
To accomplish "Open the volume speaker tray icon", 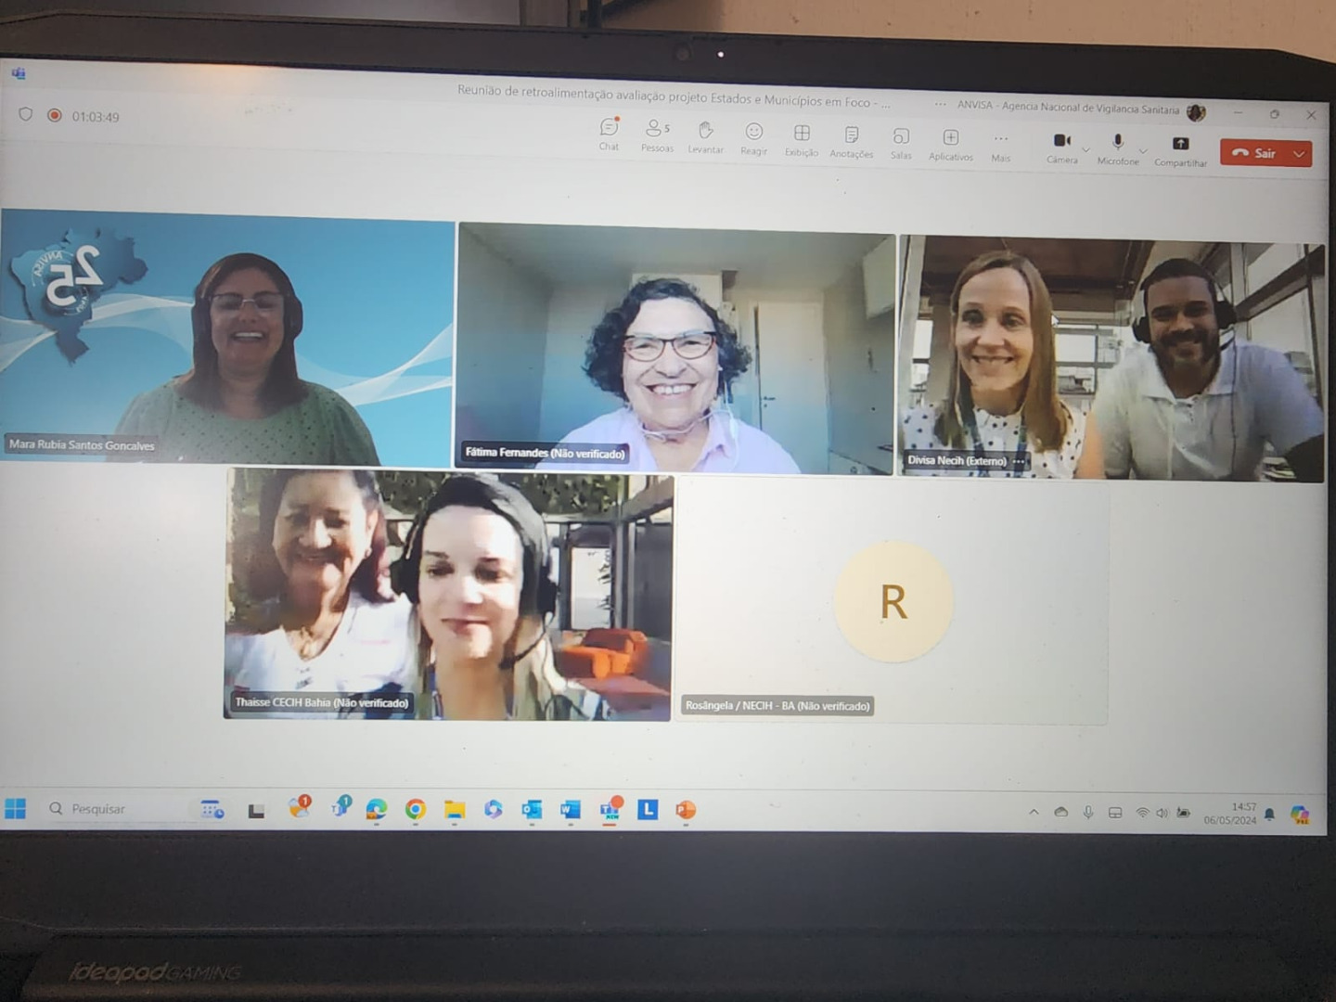I will coord(1162,814).
